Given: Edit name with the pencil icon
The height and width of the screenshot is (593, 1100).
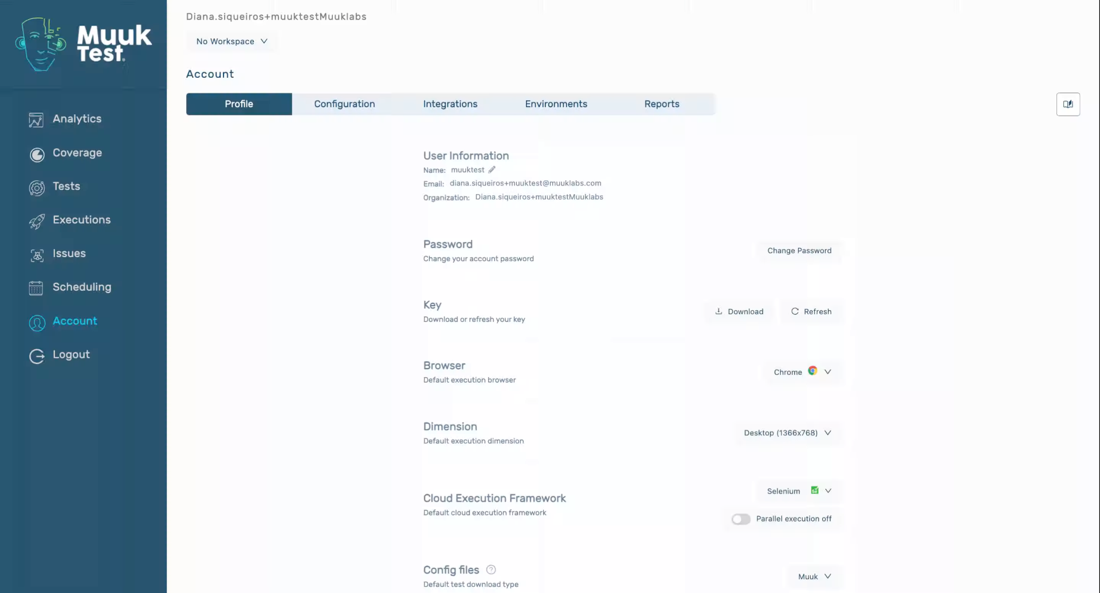Looking at the screenshot, I should pyautogui.click(x=492, y=169).
